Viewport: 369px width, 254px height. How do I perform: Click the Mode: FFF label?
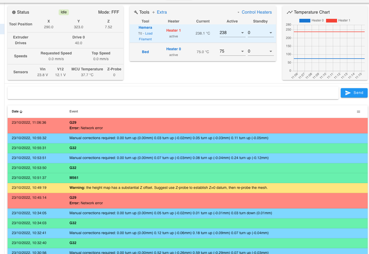[109, 12]
